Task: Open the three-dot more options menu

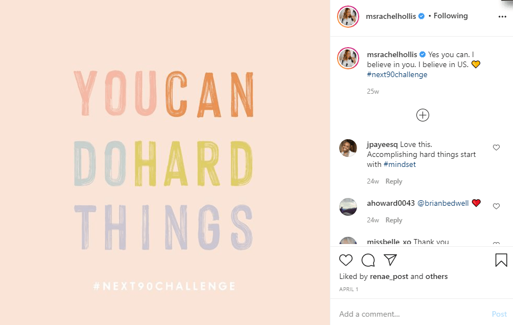Action: click(502, 17)
